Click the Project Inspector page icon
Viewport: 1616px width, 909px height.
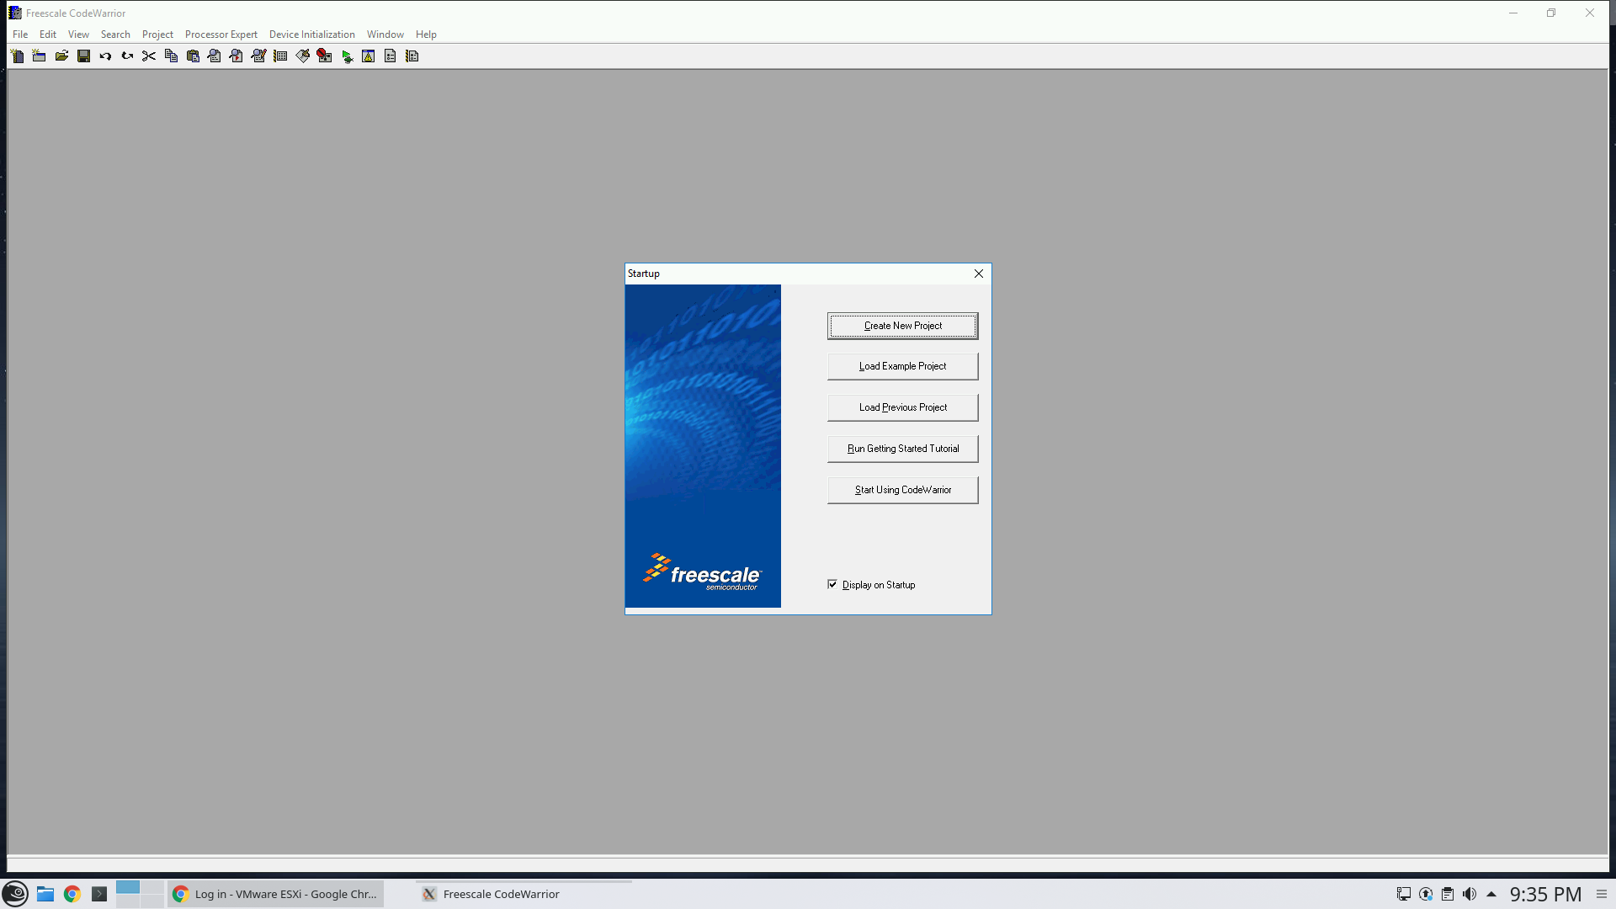[391, 56]
